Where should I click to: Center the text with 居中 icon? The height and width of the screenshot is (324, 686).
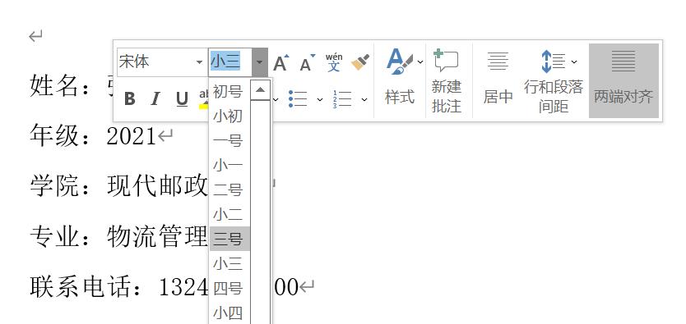tap(498, 61)
